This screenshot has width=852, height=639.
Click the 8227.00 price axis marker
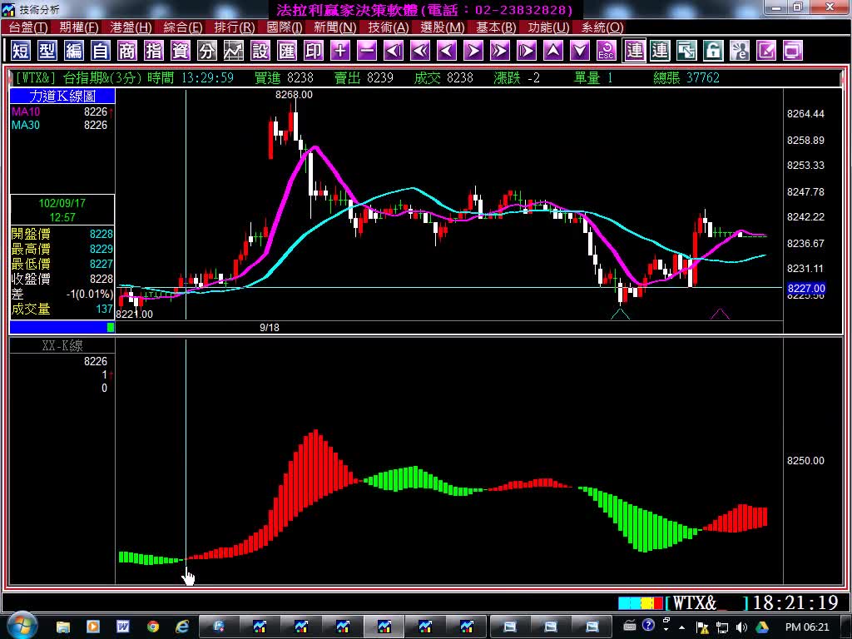click(805, 289)
